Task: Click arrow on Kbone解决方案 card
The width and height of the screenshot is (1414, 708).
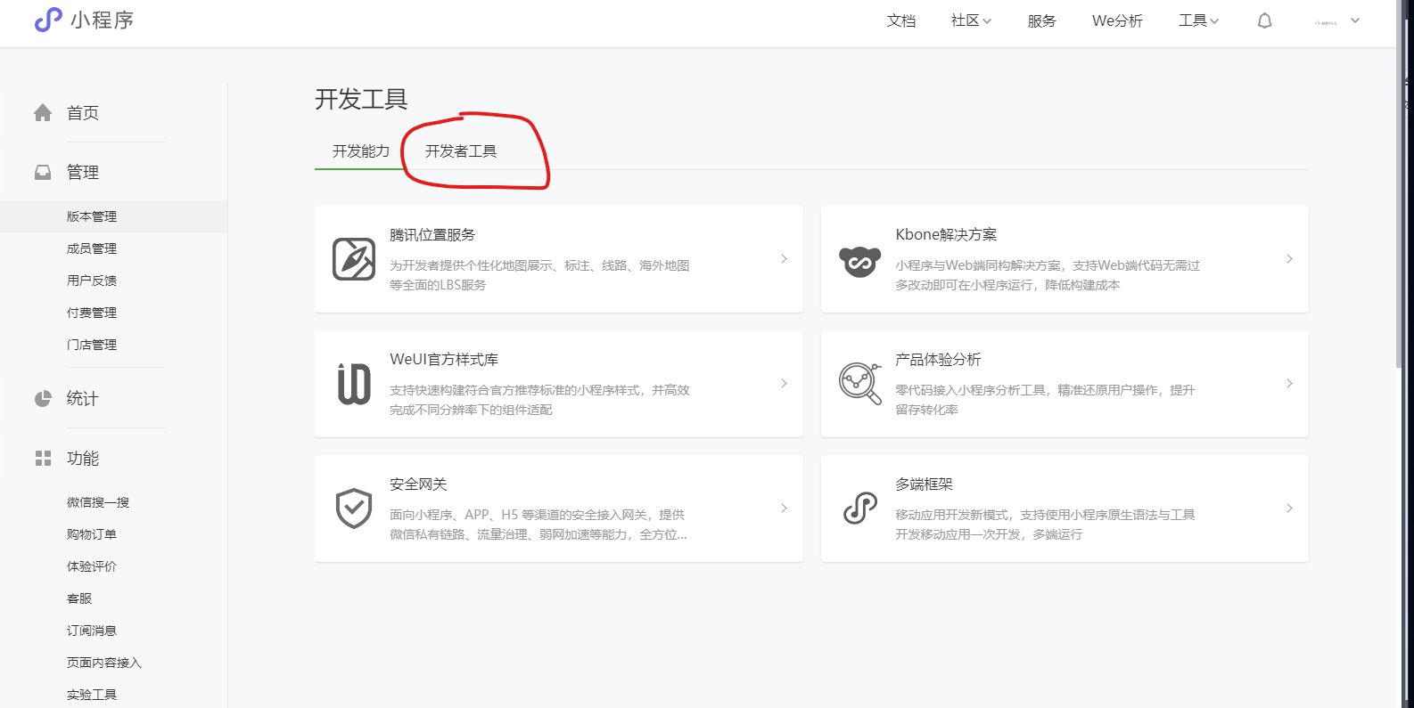Action: click(x=1289, y=259)
